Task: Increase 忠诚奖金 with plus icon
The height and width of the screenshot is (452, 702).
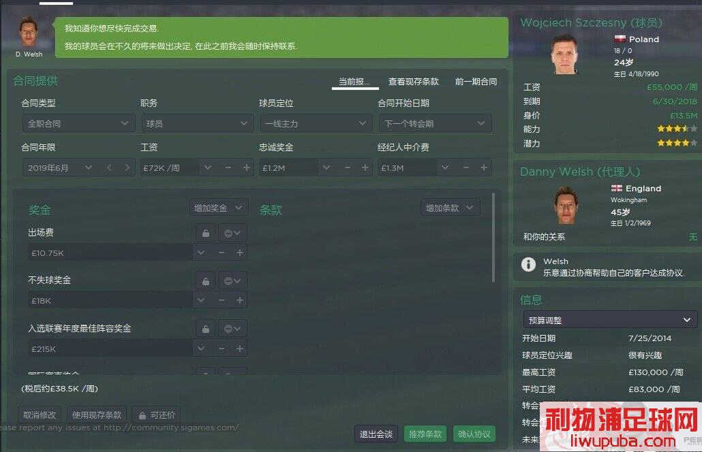Action: click(365, 167)
